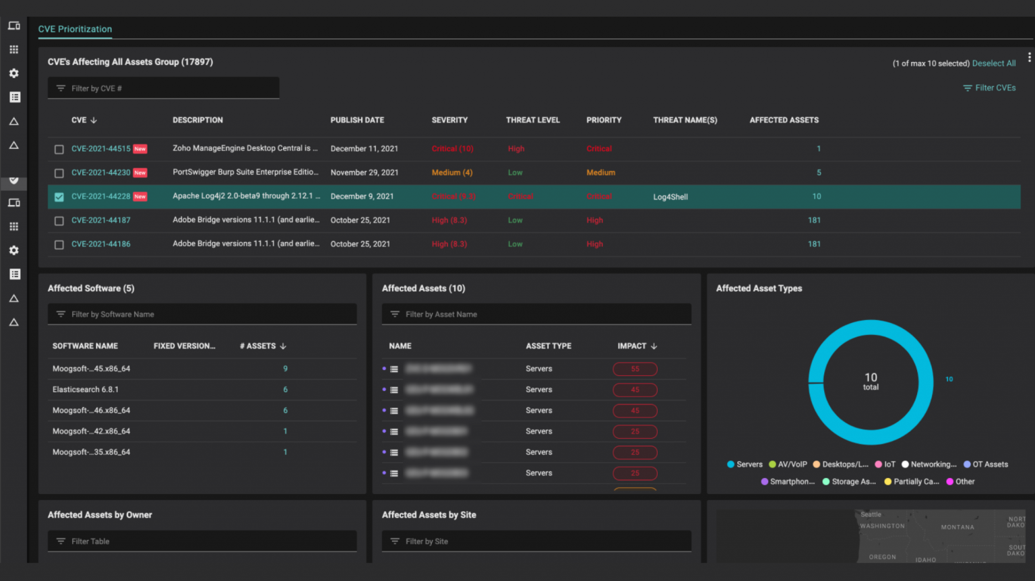The height and width of the screenshot is (581, 1035).
Task: Select the device monitoring icon at sidebar top
Action: tap(13, 25)
